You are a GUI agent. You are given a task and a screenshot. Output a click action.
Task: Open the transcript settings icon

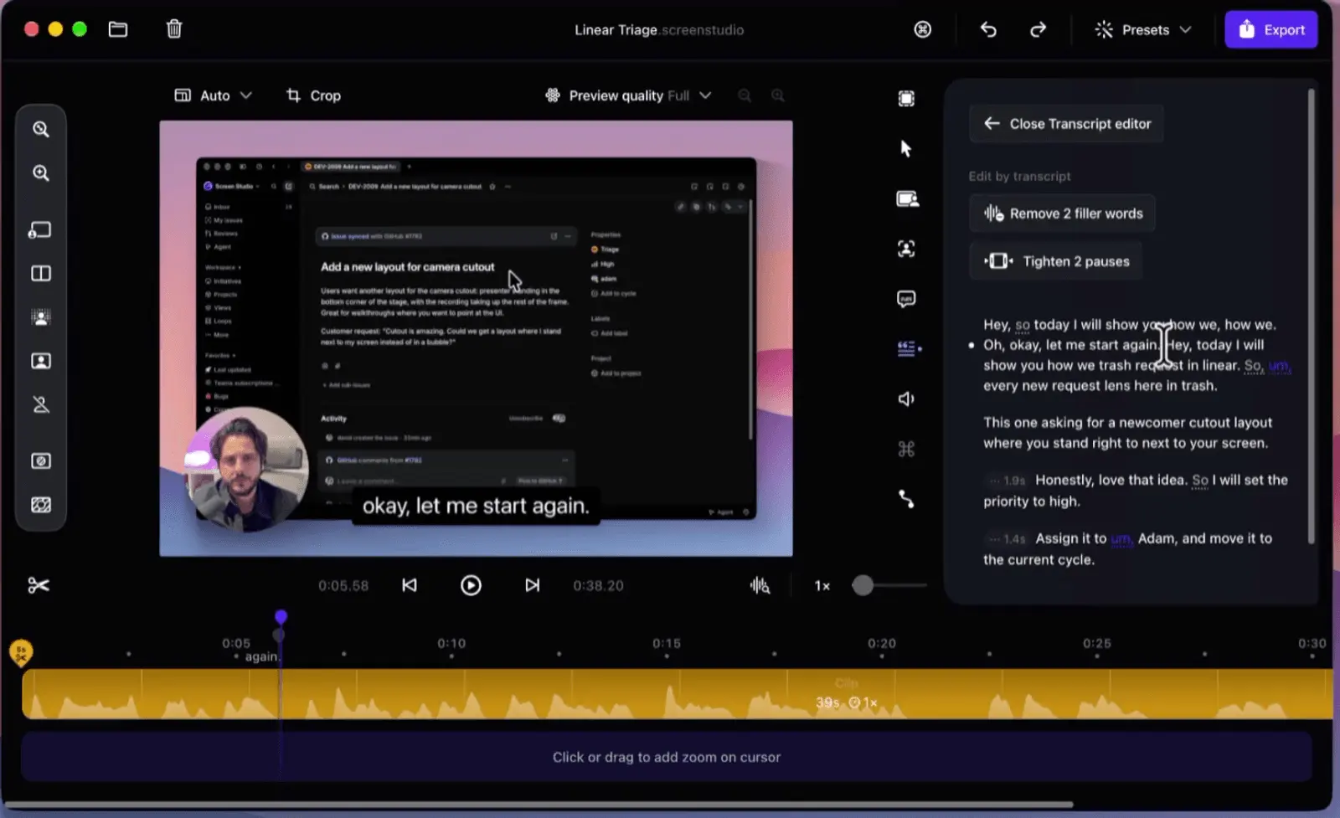tap(908, 348)
